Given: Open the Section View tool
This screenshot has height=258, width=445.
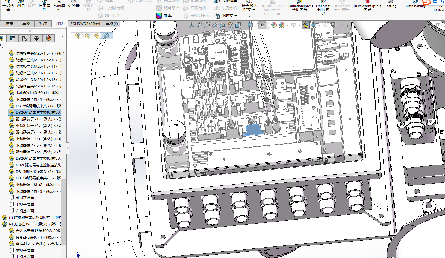Looking at the screenshot, I should [x=223, y=25].
